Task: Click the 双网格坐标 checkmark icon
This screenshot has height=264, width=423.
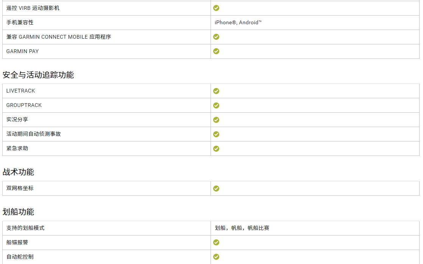Action: (x=216, y=189)
